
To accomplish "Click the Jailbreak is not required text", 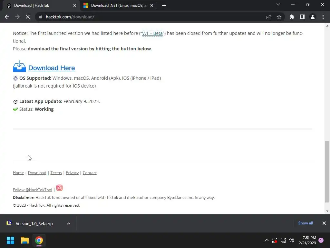I will point(54,86).
